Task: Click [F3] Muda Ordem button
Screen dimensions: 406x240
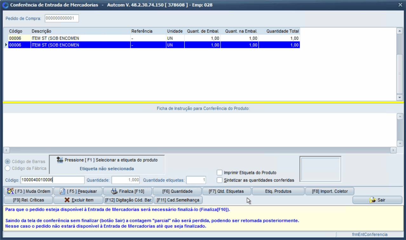Action: point(28,191)
